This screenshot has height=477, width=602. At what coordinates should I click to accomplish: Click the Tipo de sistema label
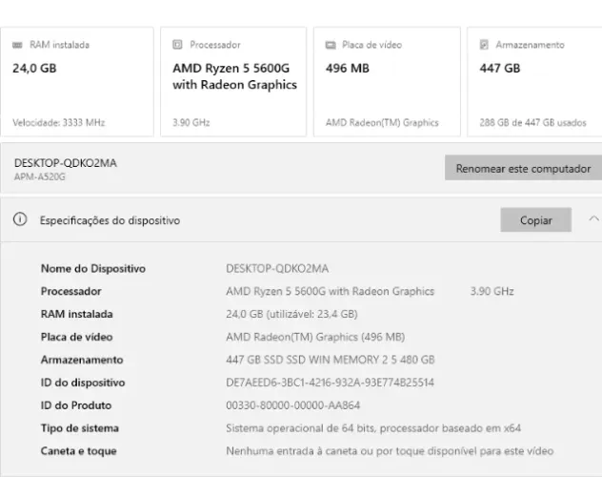click(x=79, y=428)
